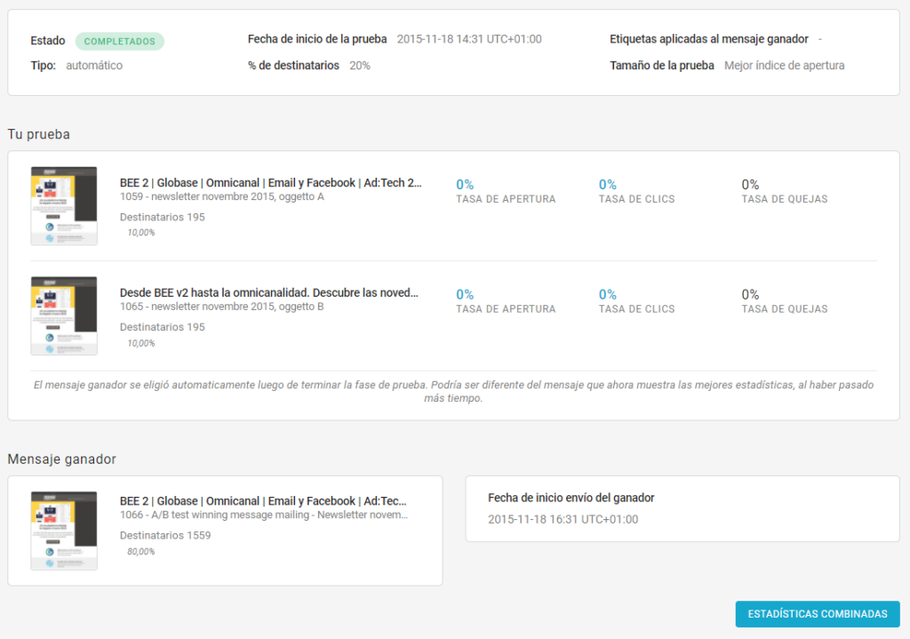Select subtitle '1059 - newsletter novembre 2015, oggetto A'
This screenshot has height=639, width=910.
221,197
